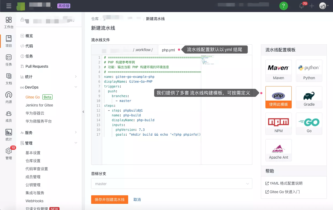This screenshot has width=333, height=210.
Task: Click 使用此模版 on the PHP template
Action: pos(278,104)
